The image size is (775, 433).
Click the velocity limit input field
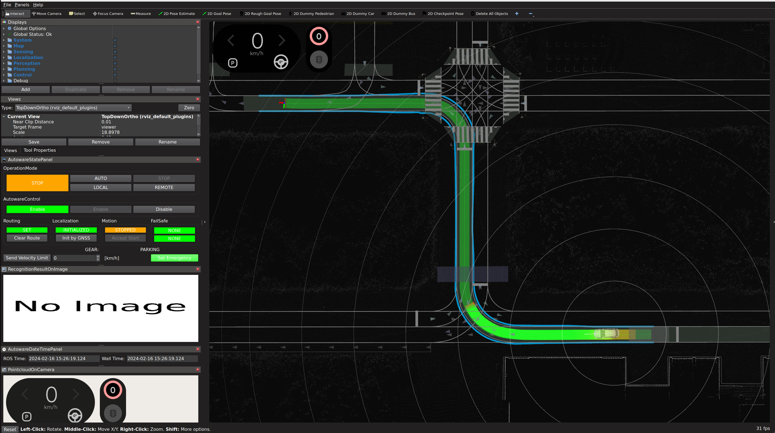click(74, 258)
